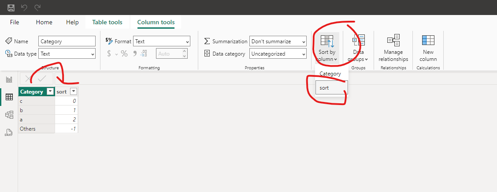Screen dimensions: 497x192
Task: Open the Data groups button
Action: (x=359, y=48)
